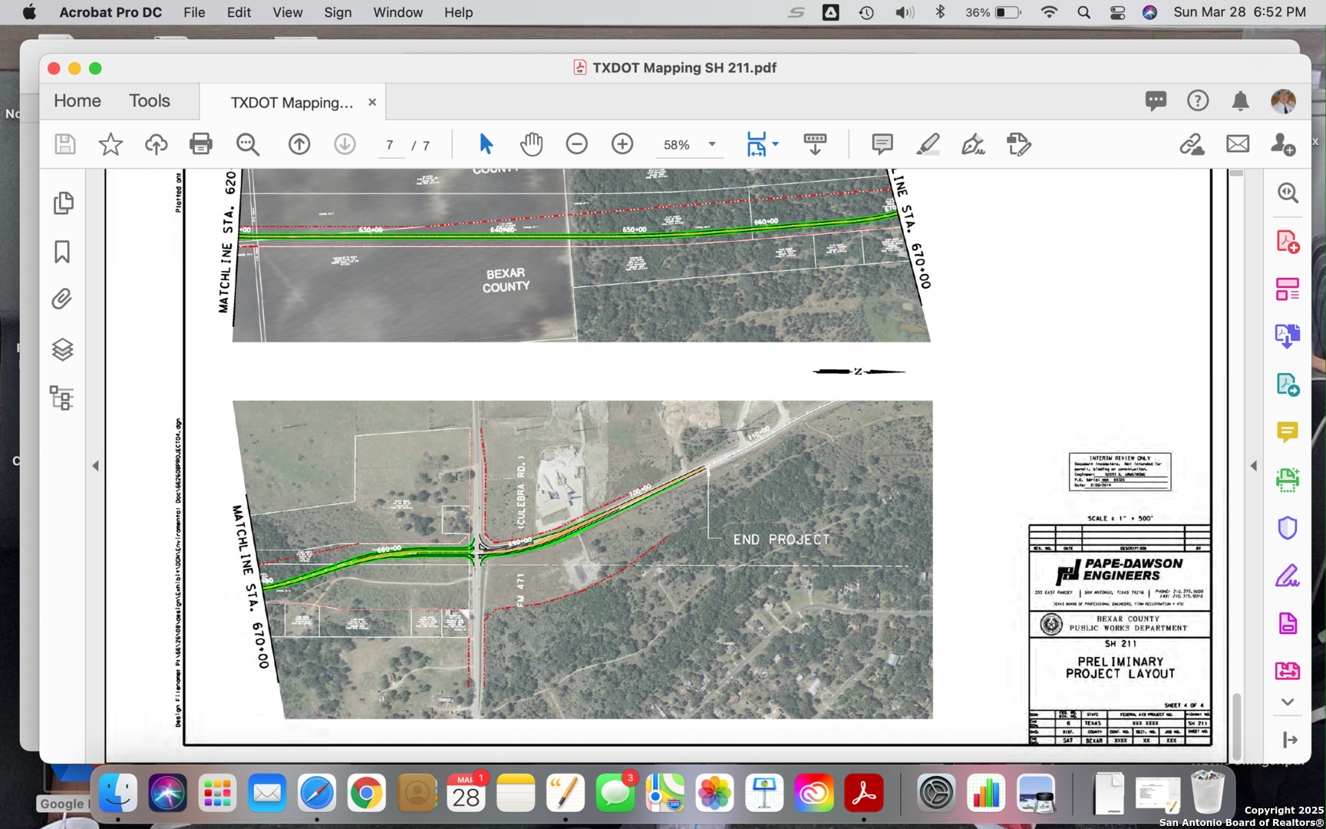Collapse the left navigation pane arrow
This screenshot has height=829, width=1326.
[96, 466]
